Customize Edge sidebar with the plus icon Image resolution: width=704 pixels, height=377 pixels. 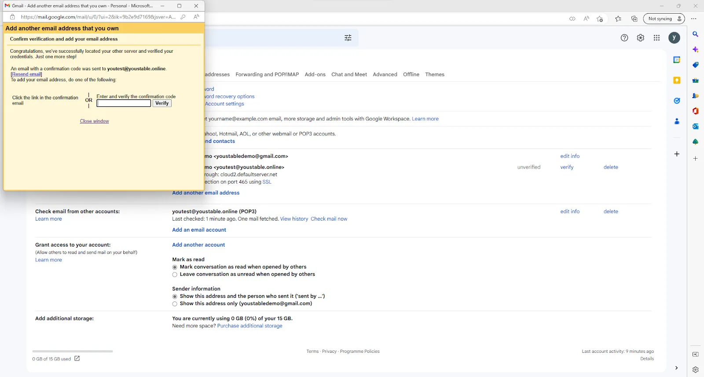695,159
